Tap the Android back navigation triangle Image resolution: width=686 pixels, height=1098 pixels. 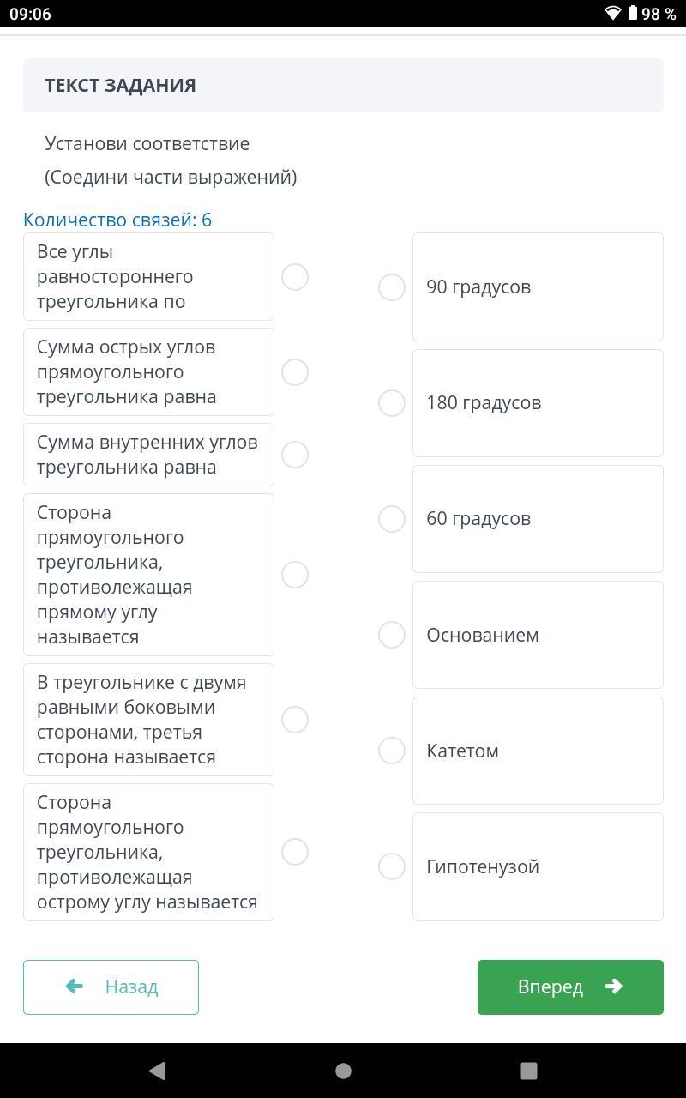tap(157, 1071)
